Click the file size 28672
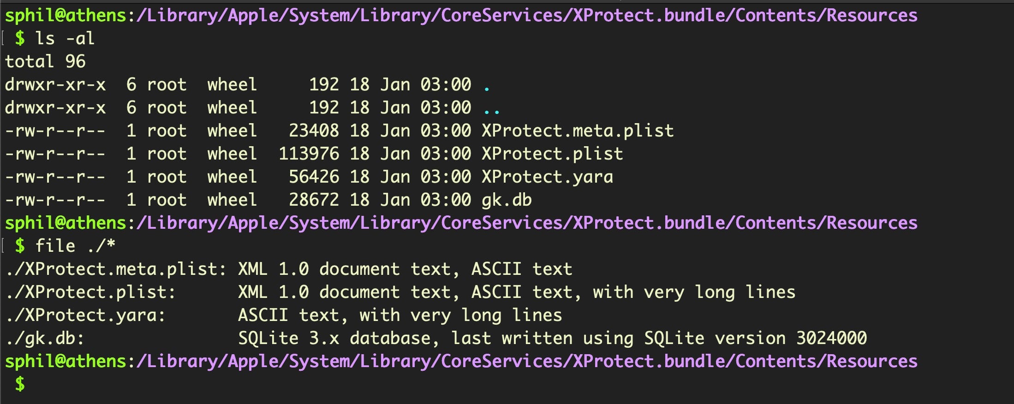Viewport: 1014px width, 404px height. [x=314, y=200]
